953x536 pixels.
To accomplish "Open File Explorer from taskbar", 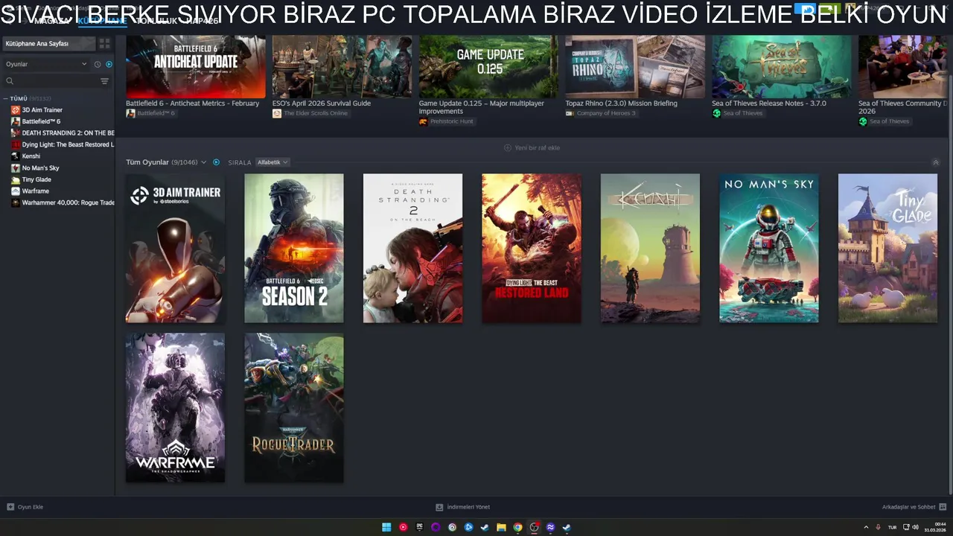I will click(x=501, y=527).
